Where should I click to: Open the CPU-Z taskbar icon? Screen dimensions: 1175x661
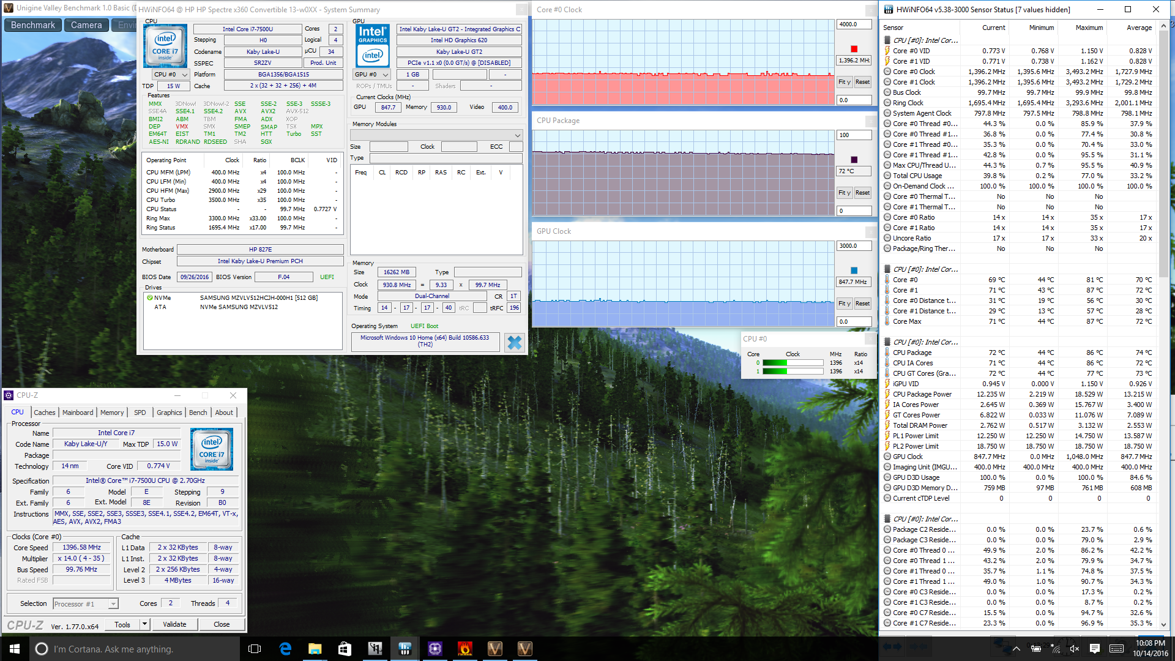tap(435, 649)
